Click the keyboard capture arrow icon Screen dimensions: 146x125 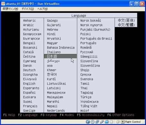pyautogui.click(x=123, y=122)
